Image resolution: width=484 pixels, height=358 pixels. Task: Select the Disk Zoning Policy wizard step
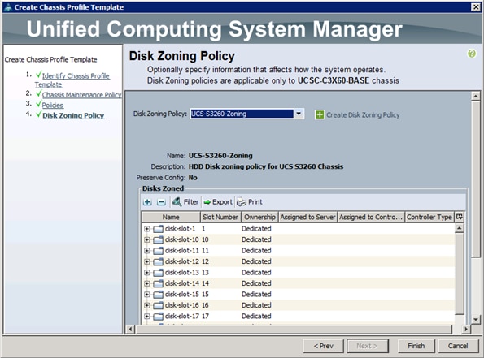(73, 115)
